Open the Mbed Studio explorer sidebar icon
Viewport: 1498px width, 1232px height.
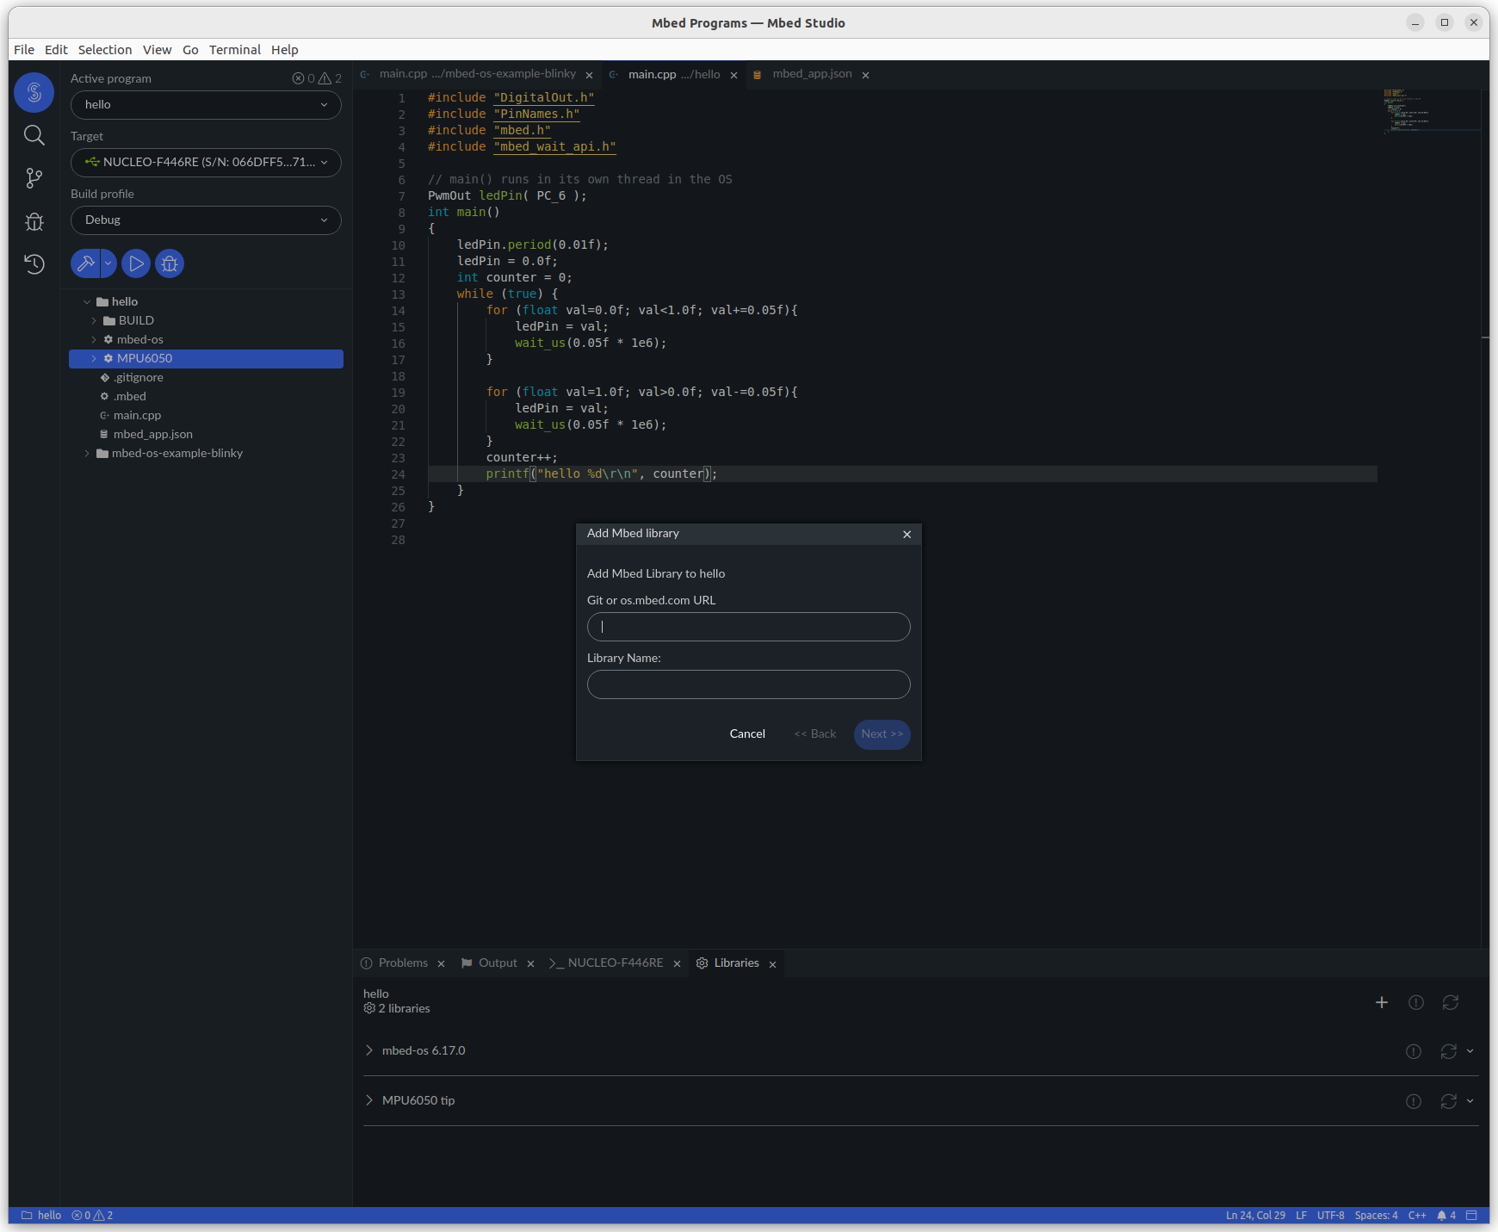34,91
